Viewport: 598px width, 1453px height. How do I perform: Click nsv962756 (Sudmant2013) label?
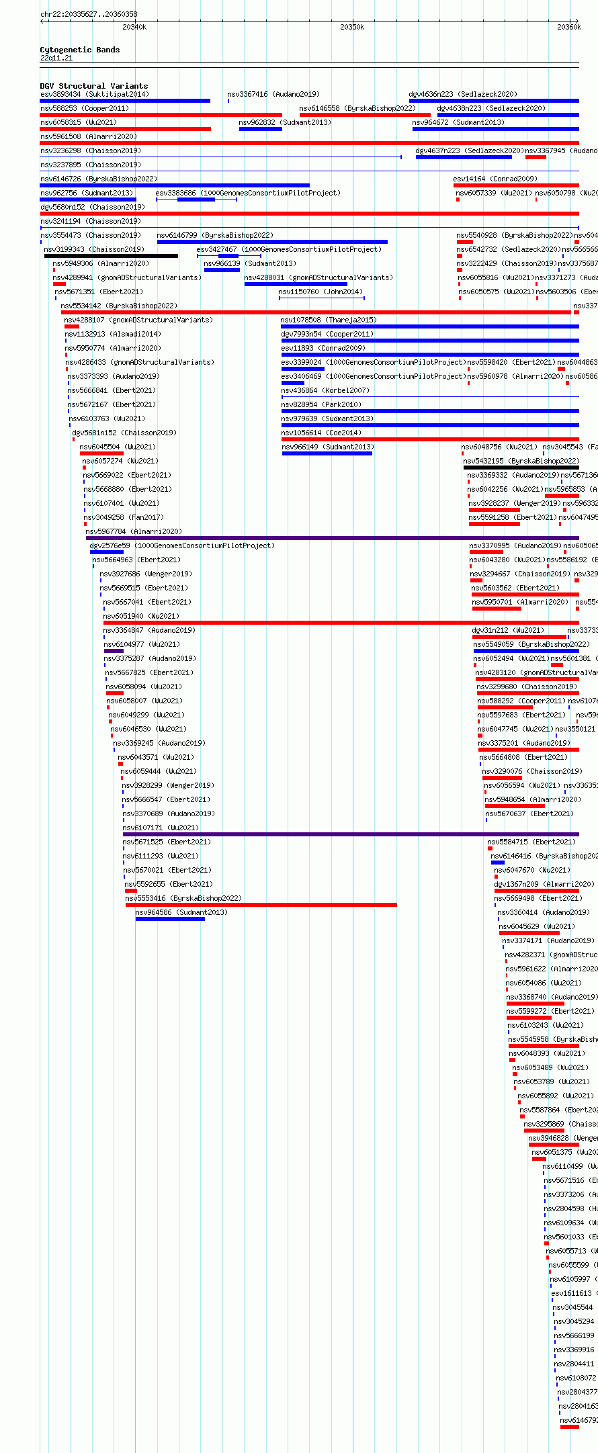tap(86, 193)
